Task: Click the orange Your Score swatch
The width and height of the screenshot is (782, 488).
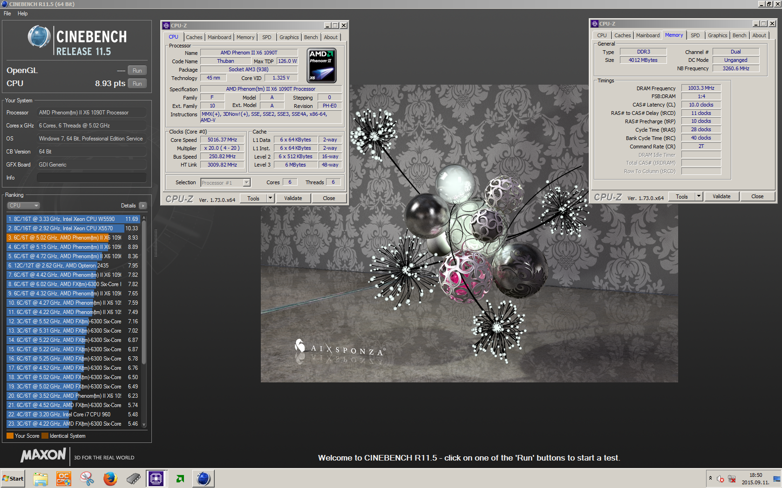Action: point(10,436)
